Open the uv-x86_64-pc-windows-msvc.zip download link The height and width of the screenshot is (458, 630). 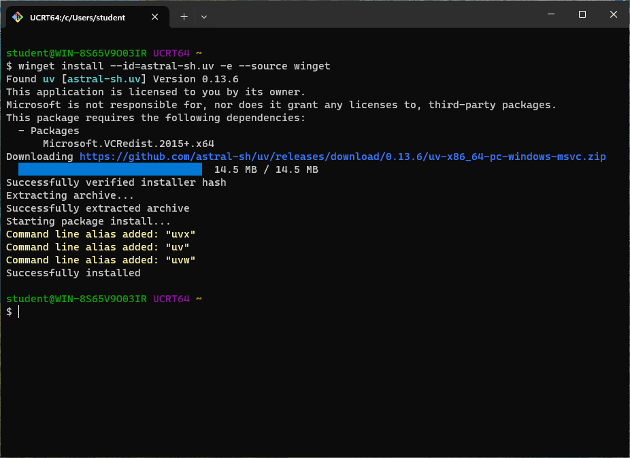[343, 157]
